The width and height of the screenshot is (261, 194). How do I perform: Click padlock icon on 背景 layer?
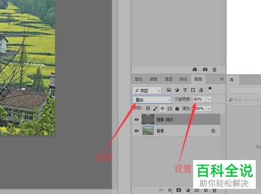[x=213, y=131]
